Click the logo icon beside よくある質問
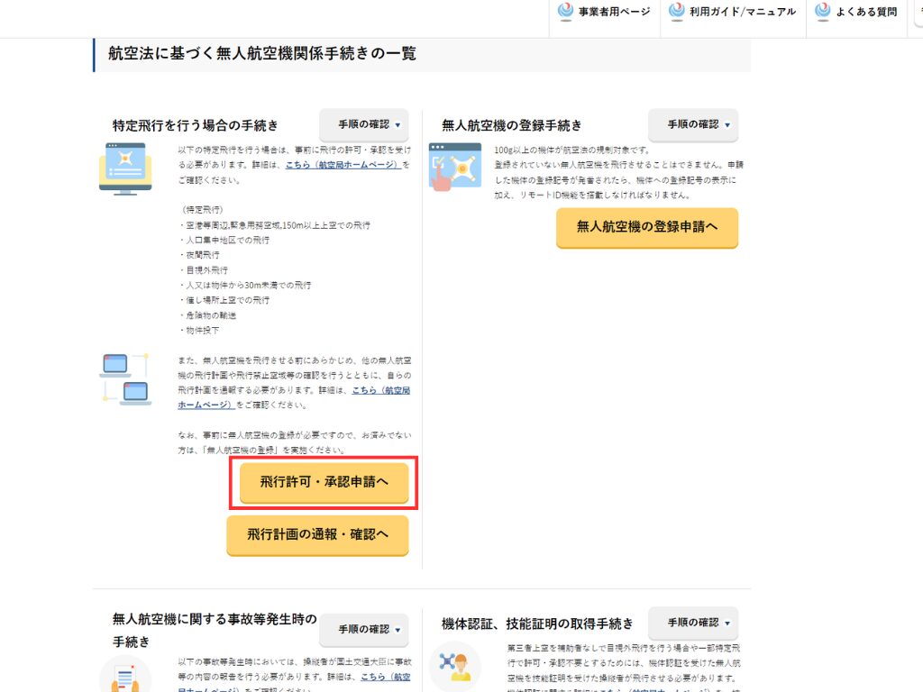The height and width of the screenshot is (692, 923). pyautogui.click(x=821, y=12)
